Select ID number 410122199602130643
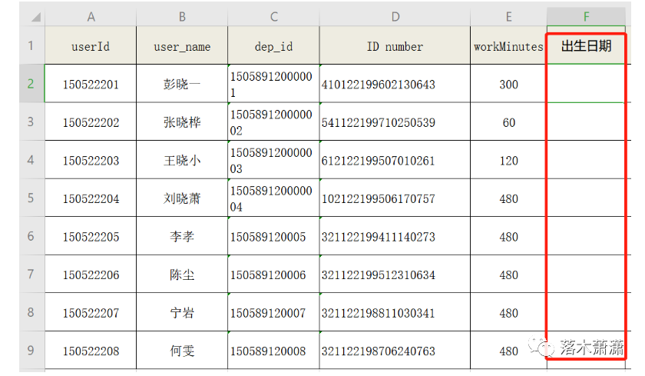Screen dimensions: 645x376 pyautogui.click(x=395, y=84)
